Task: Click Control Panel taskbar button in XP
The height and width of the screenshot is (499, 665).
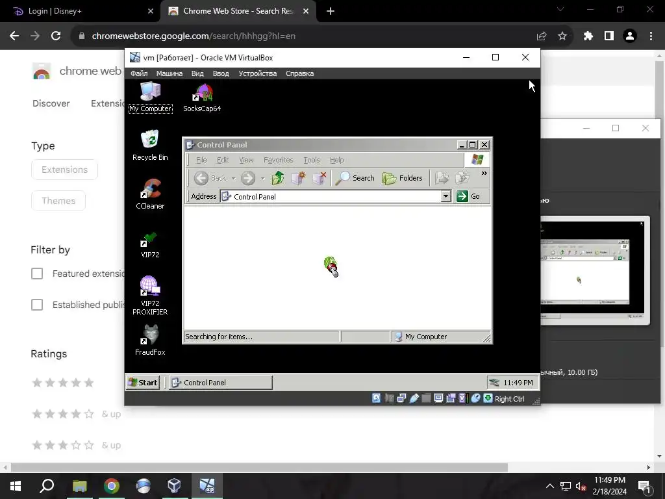Action: [x=221, y=383]
